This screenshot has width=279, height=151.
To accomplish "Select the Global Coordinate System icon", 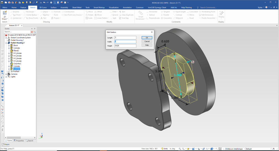I will [x=9, y=37].
